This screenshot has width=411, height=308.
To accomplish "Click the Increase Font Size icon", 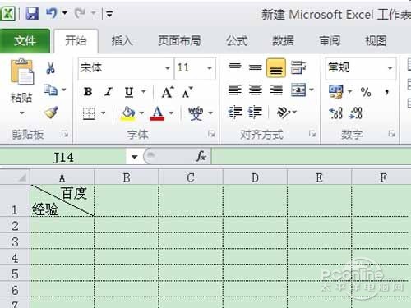I will click(x=168, y=92).
